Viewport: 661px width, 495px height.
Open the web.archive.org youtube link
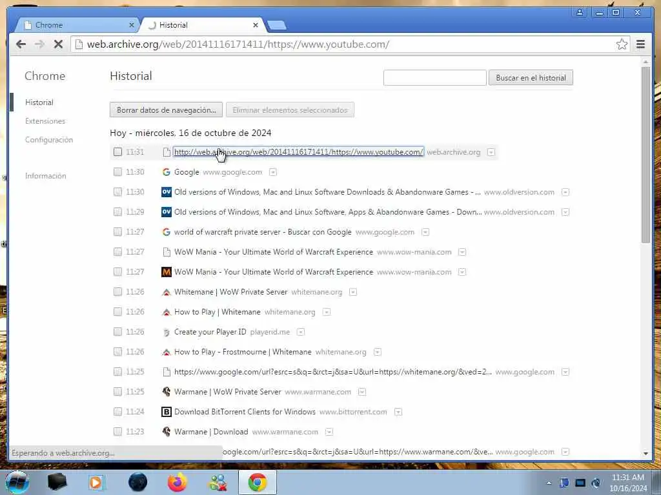click(298, 152)
